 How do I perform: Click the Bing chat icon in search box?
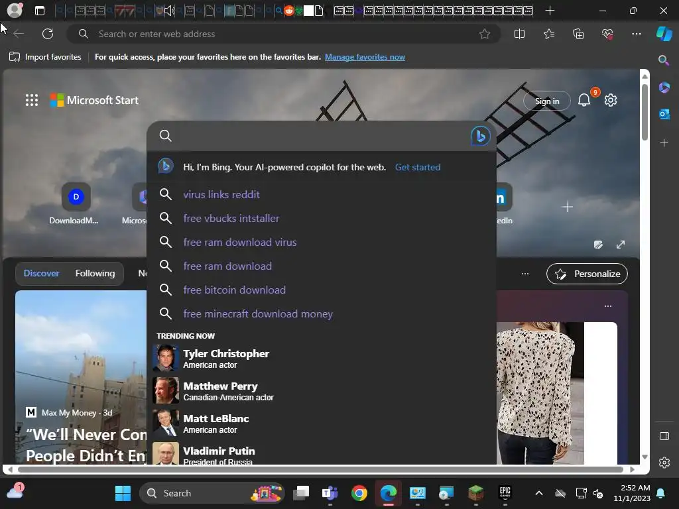(x=480, y=136)
